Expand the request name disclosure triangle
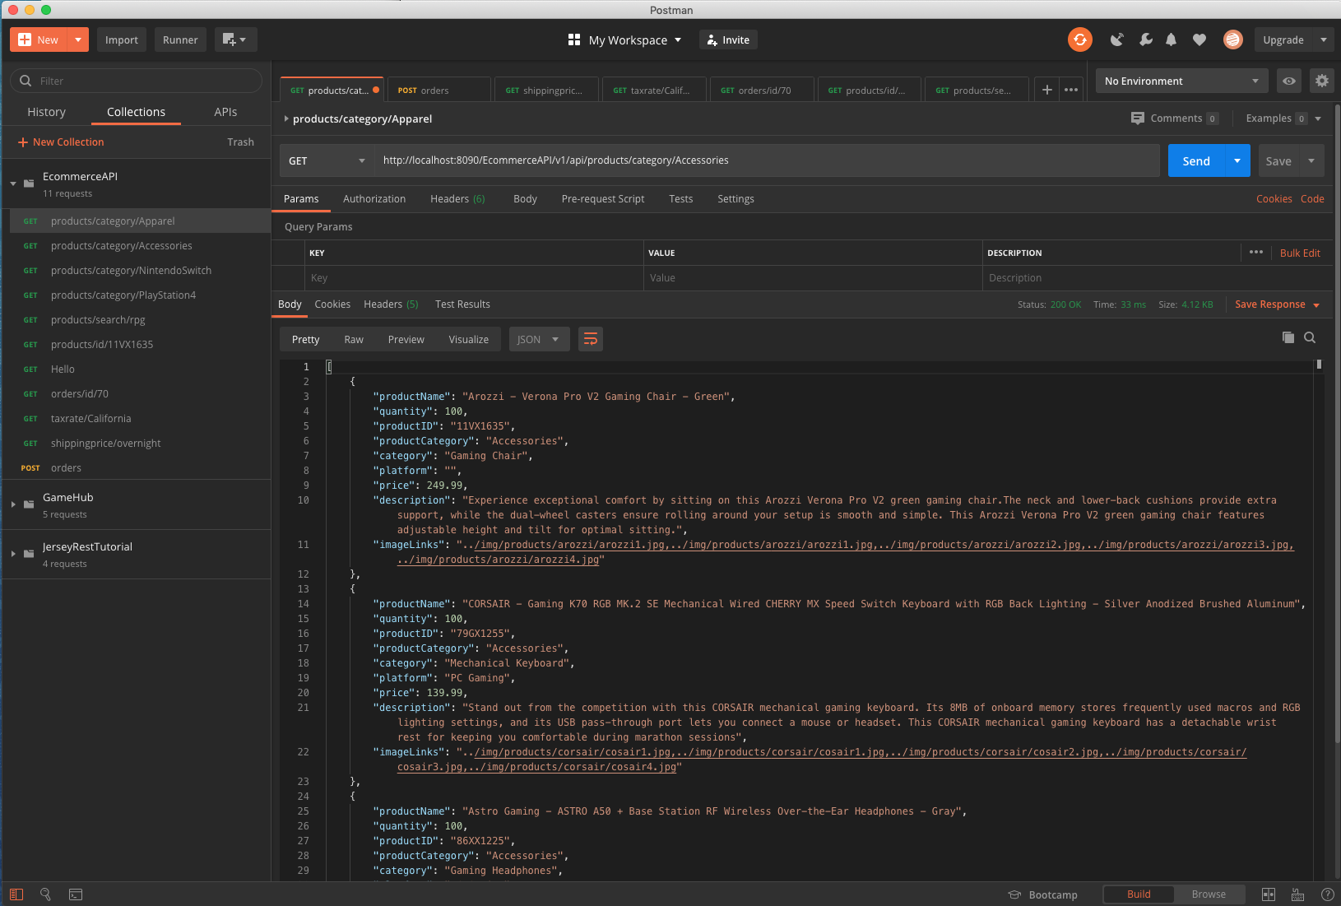Screen dimensions: 1341x906 pyautogui.click(x=286, y=118)
